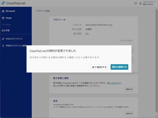This screenshot has width=158, height=118.
Task: Open the help question mark icon
Action: (136, 3)
